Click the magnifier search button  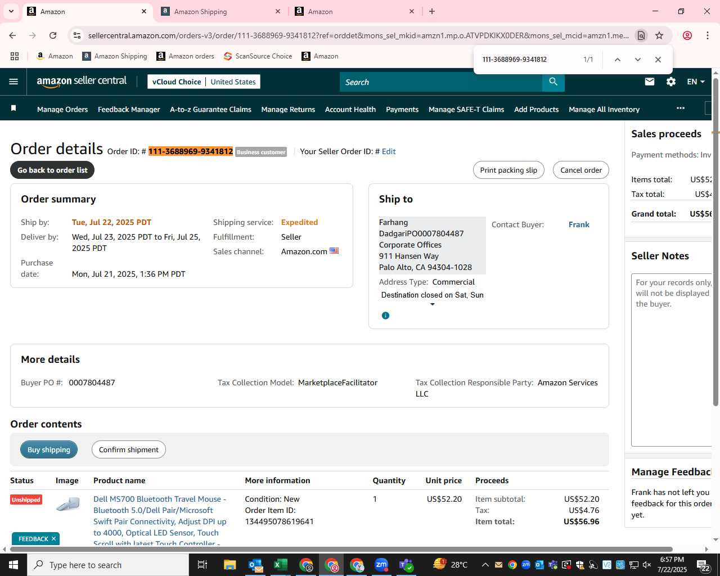click(553, 82)
